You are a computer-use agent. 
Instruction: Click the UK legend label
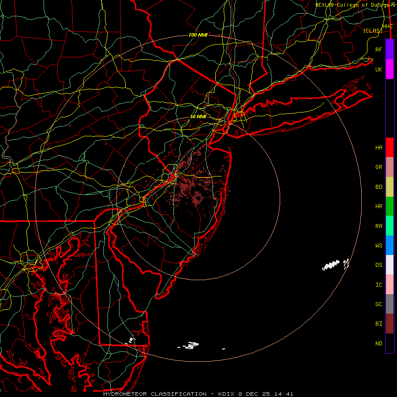pyautogui.click(x=378, y=69)
